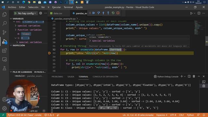Open the run button dropdown arrow

[195, 13]
